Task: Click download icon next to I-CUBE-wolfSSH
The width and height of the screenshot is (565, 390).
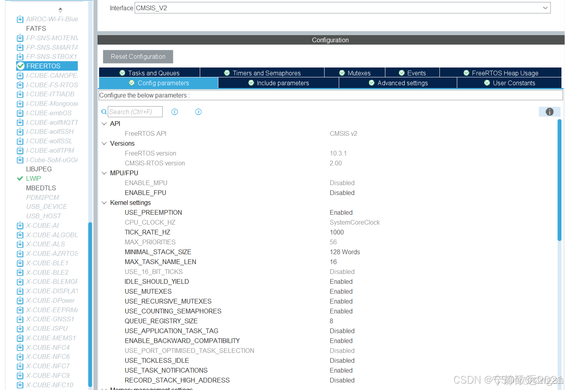Action: click(20, 131)
